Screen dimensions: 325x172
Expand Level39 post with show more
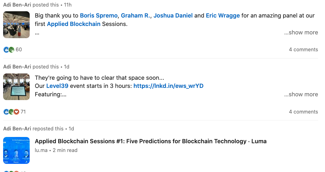click(x=301, y=94)
